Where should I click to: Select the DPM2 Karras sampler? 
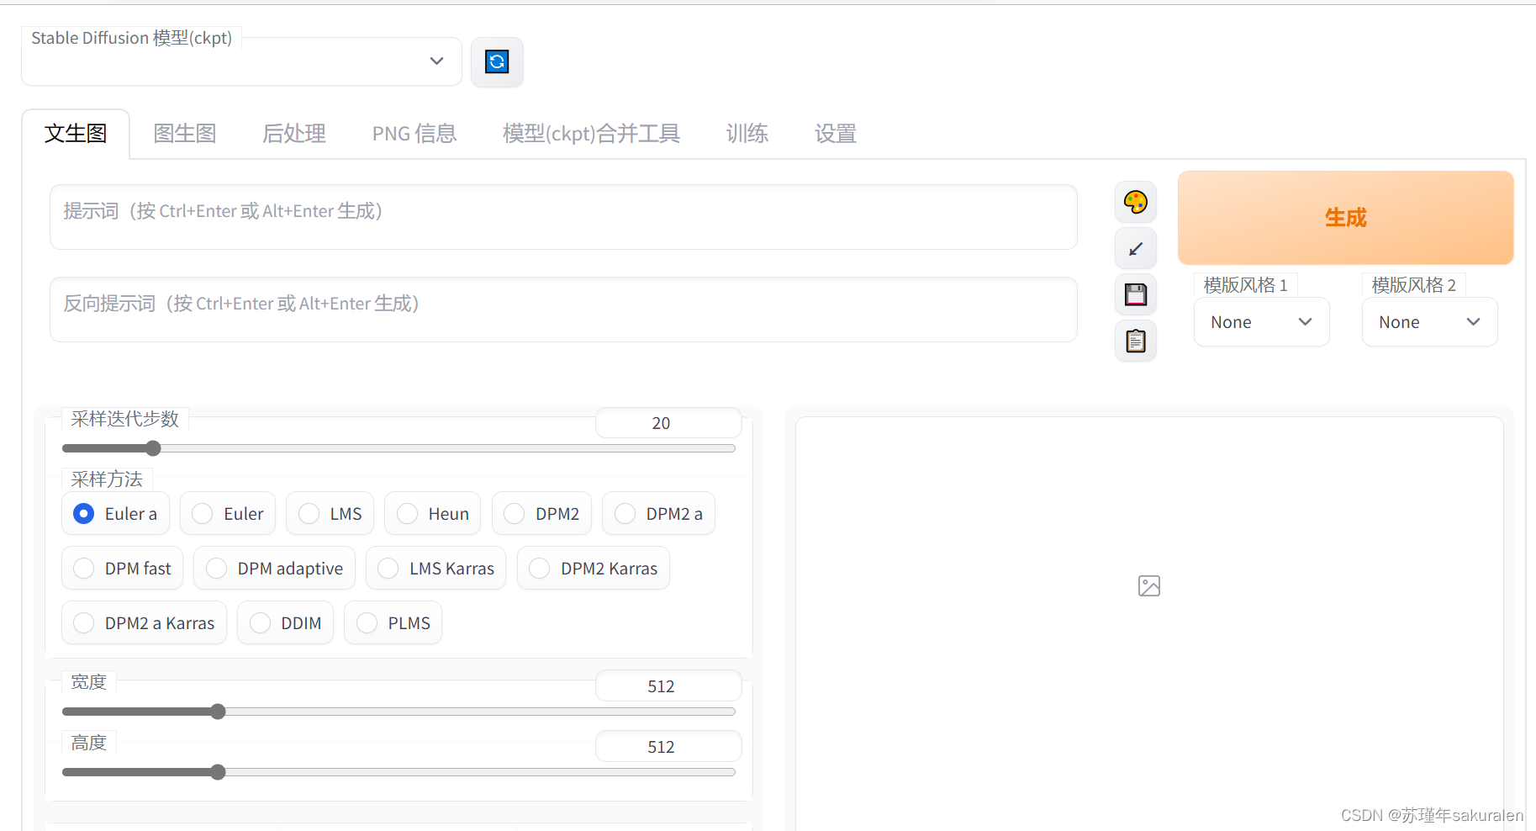click(593, 569)
